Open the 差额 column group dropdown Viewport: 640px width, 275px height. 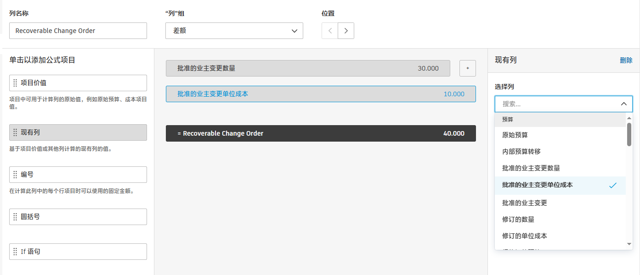click(234, 31)
